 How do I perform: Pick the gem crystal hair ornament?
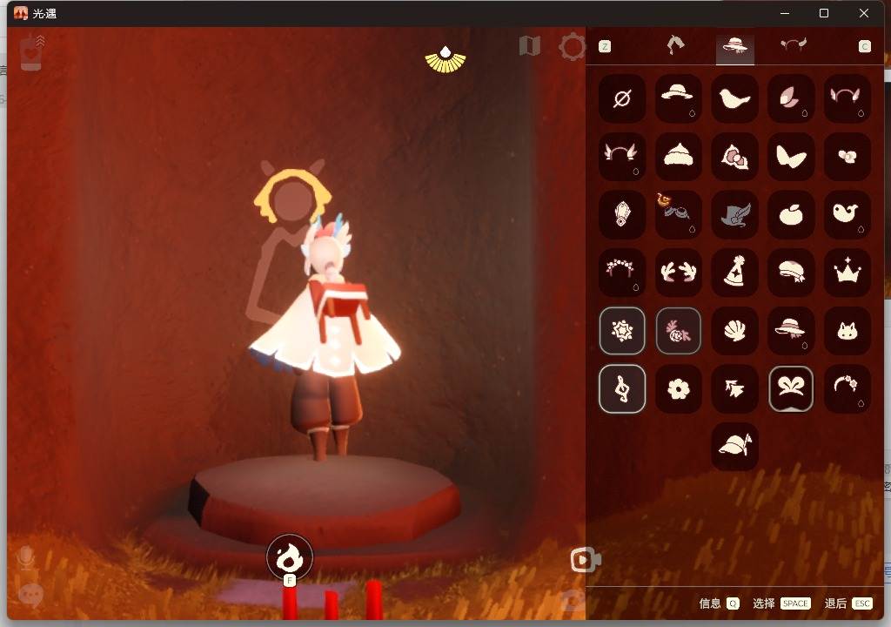pos(622,214)
